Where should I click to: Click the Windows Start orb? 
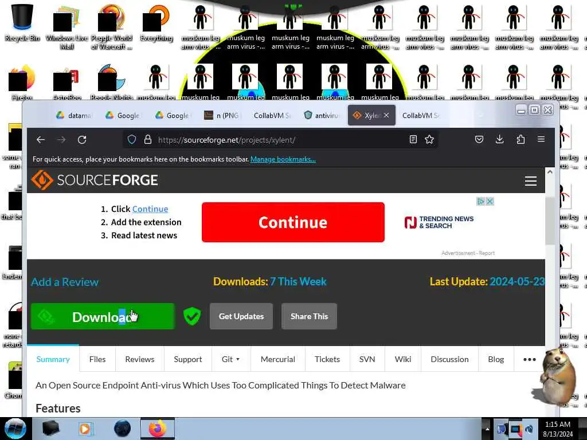coord(15,429)
